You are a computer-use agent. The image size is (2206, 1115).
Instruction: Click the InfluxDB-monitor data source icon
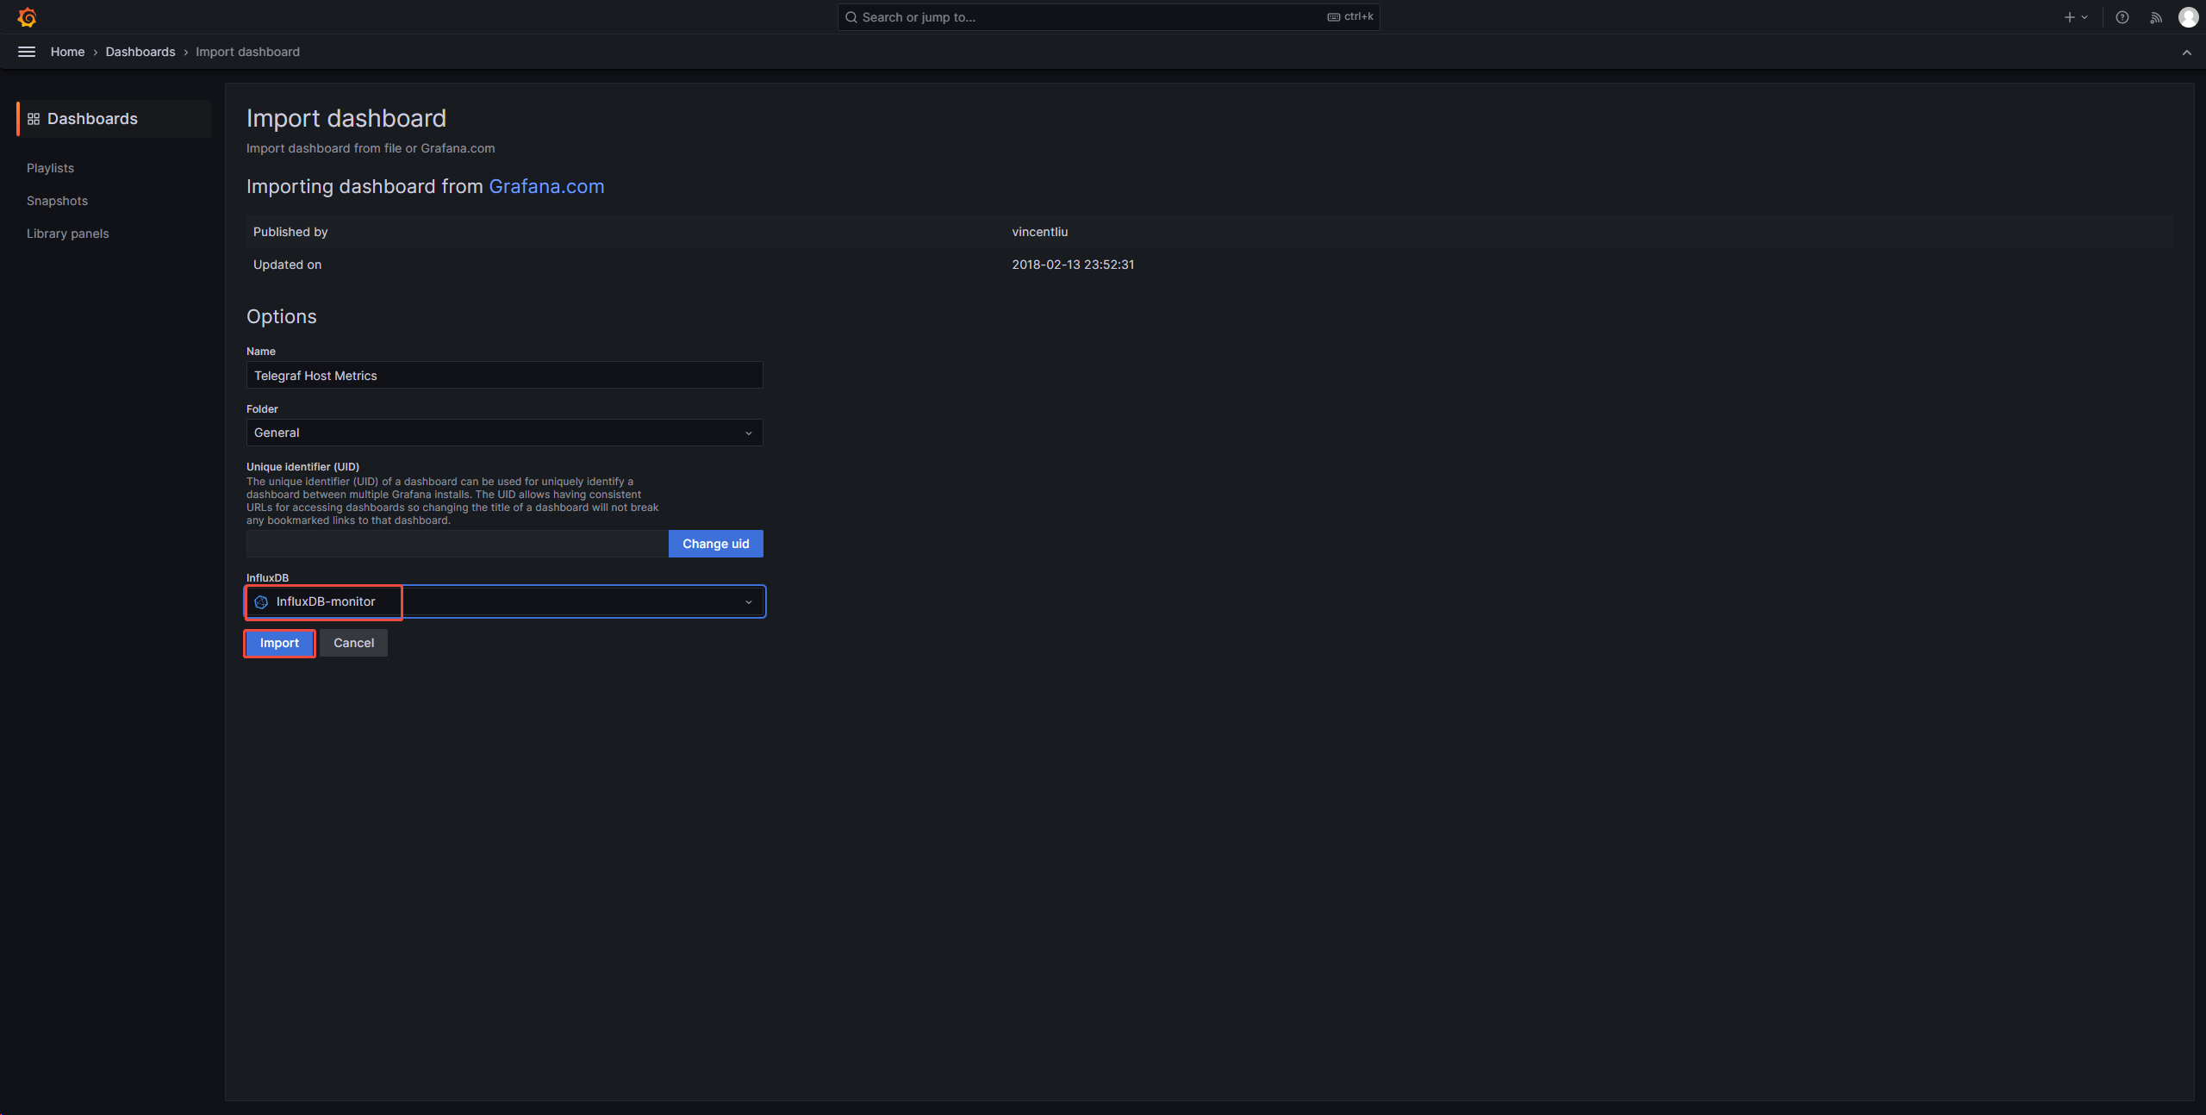click(x=261, y=601)
